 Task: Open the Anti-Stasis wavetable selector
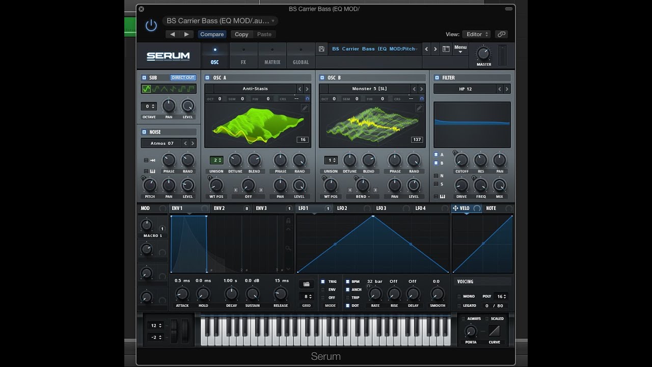coord(255,89)
